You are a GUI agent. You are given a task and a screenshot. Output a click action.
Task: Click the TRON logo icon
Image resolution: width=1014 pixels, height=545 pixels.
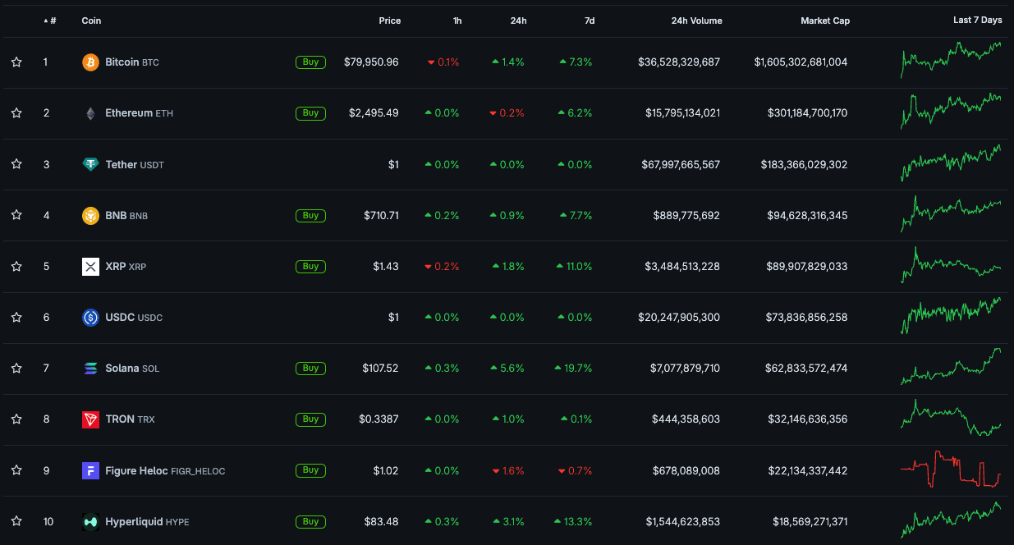[x=90, y=419]
